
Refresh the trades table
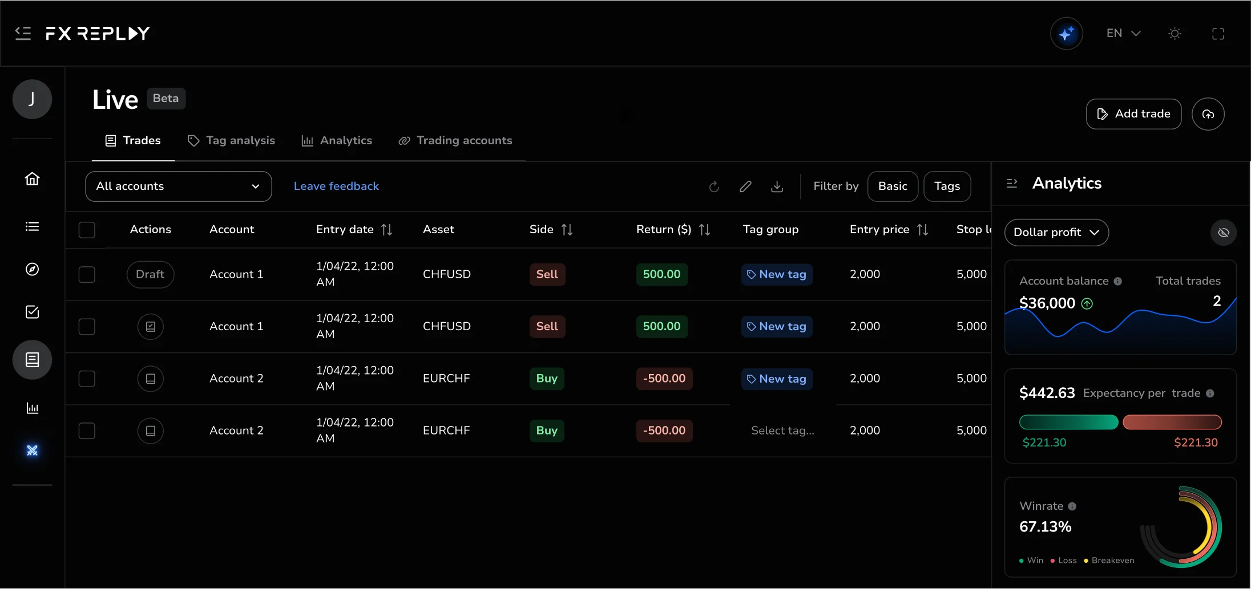coord(714,186)
